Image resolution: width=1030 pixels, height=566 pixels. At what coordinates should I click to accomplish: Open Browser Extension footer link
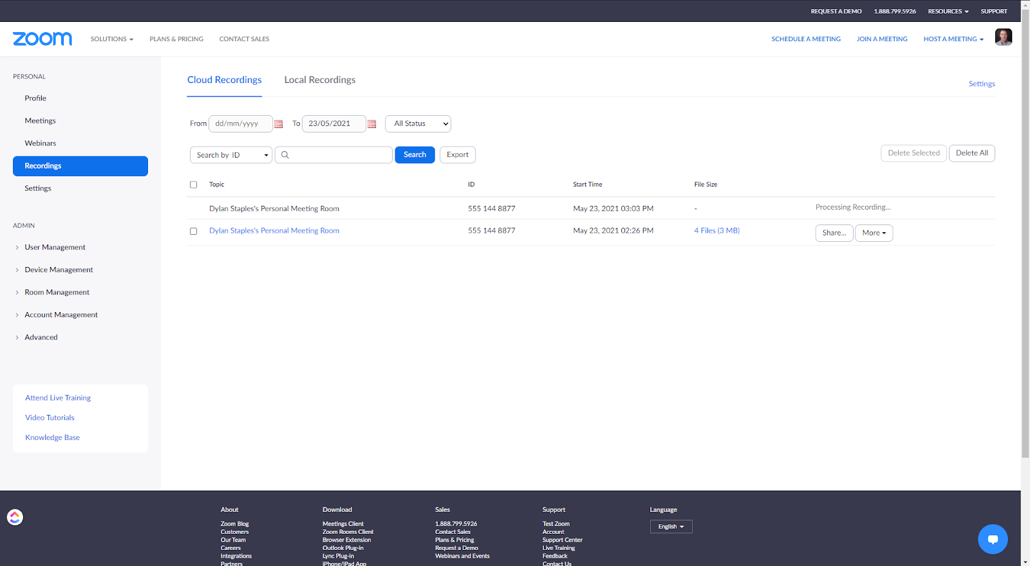coord(346,540)
